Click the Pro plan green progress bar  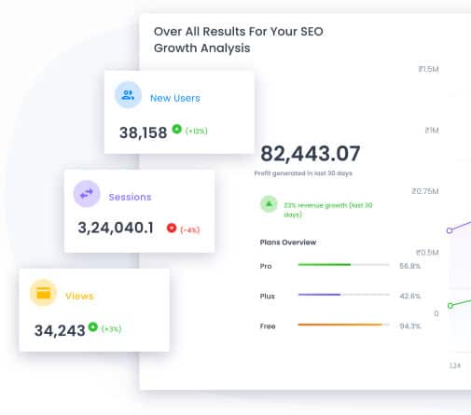(344, 265)
